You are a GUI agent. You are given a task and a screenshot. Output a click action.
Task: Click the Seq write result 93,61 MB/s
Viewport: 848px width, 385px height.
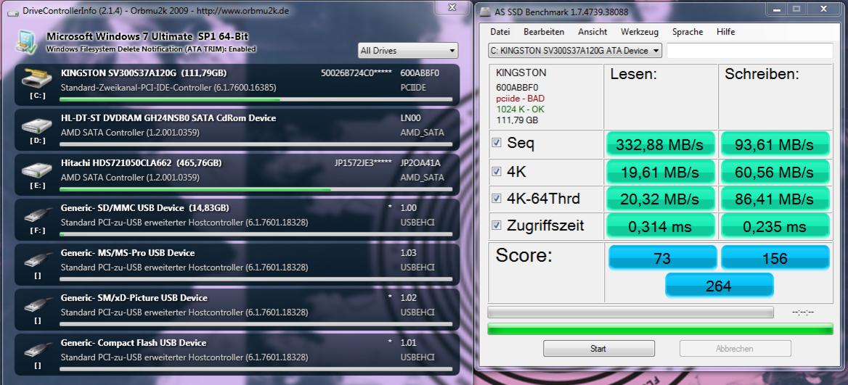(775, 144)
